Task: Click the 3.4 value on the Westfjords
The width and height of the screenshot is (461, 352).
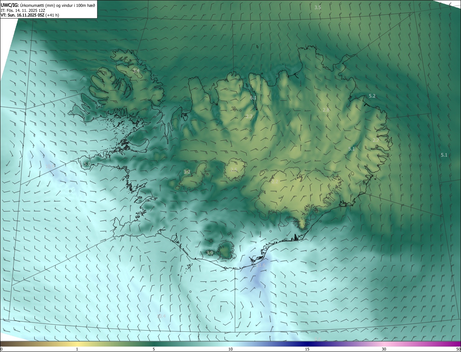Action: (x=136, y=71)
